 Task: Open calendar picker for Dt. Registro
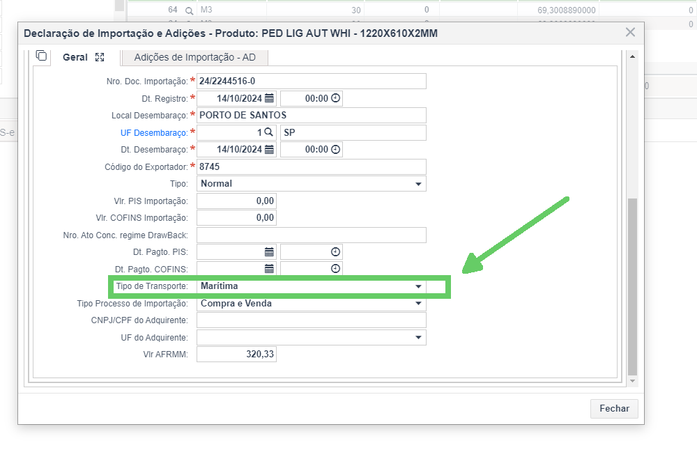[269, 98]
